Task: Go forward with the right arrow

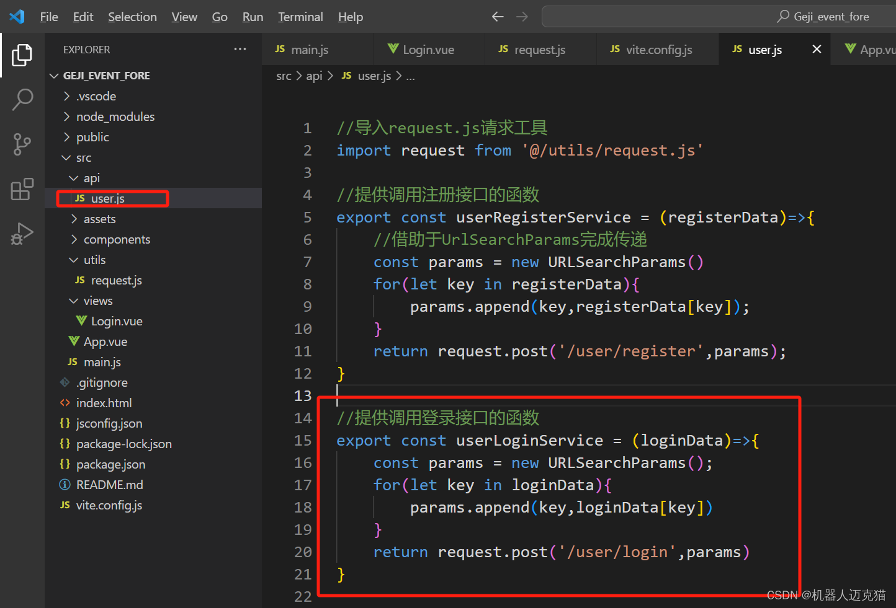Action: coord(522,17)
